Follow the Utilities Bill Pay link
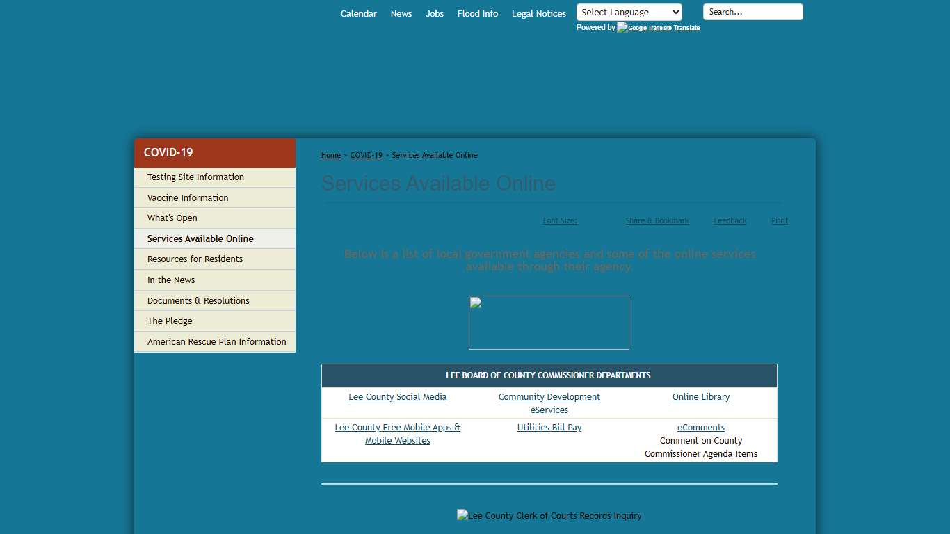The image size is (950, 534). pos(549,427)
